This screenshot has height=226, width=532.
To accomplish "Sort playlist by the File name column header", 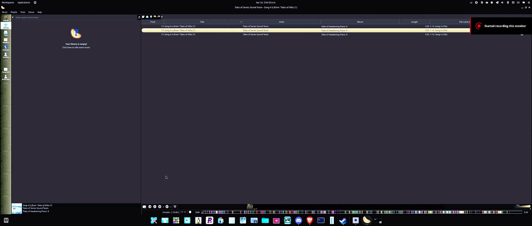I will tap(464, 22).
